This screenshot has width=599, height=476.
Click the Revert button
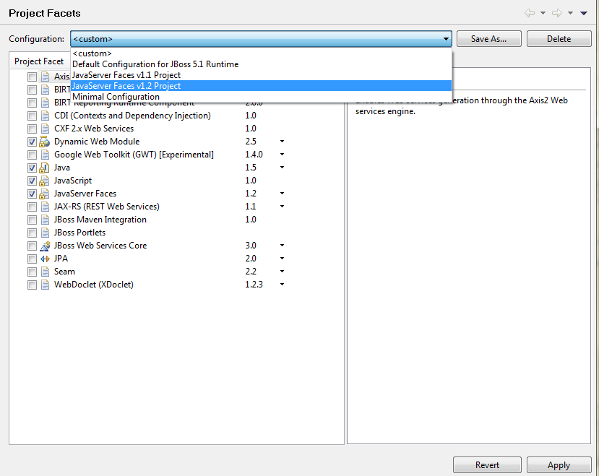pyautogui.click(x=487, y=465)
